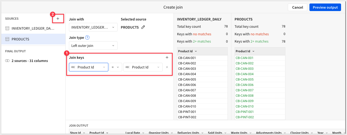Expand the Left outer join type dropdown
Screen dimensions: 347x135
[93, 46]
